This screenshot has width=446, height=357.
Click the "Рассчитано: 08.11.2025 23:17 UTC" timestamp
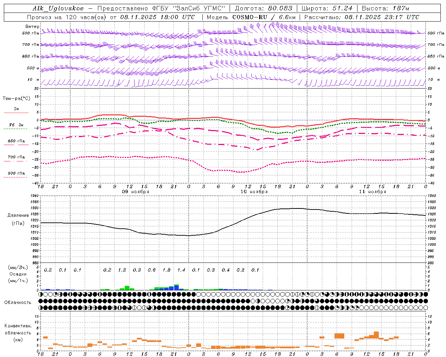coord(362,17)
